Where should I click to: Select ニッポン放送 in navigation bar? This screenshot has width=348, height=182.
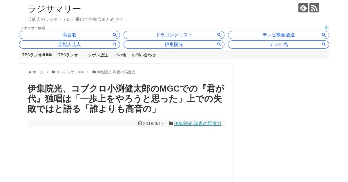96,55
